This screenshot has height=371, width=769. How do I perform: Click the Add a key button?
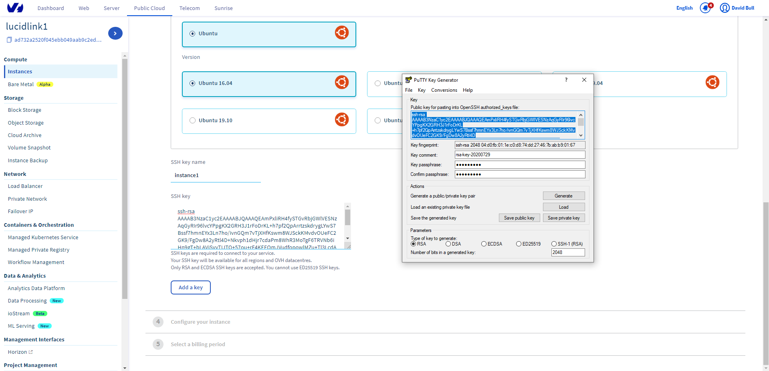tap(191, 288)
